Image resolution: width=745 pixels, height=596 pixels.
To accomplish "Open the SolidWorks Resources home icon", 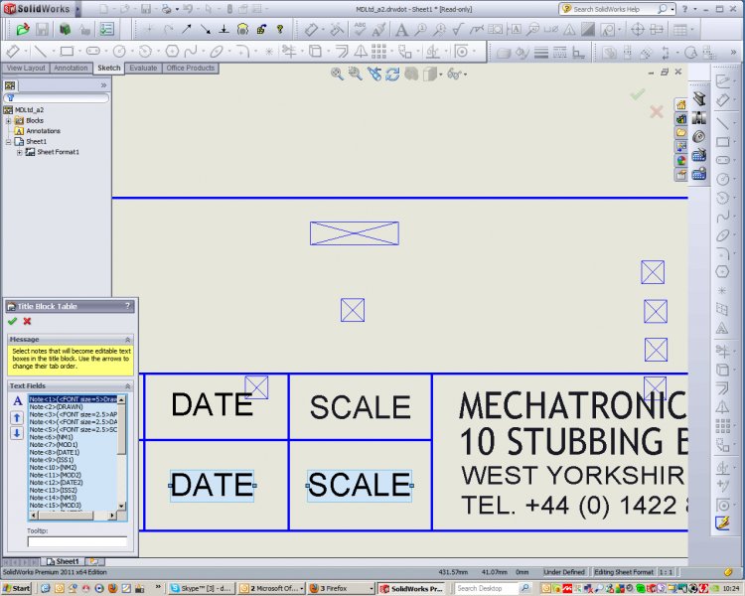I will [x=680, y=104].
